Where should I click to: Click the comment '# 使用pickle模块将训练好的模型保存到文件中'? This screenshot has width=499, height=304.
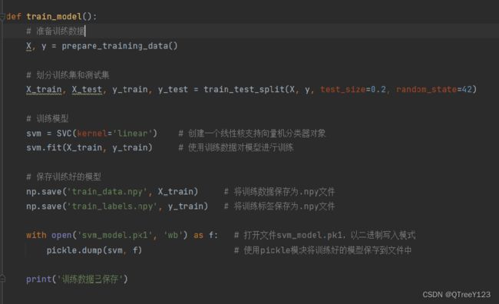pyautogui.click(x=322, y=250)
